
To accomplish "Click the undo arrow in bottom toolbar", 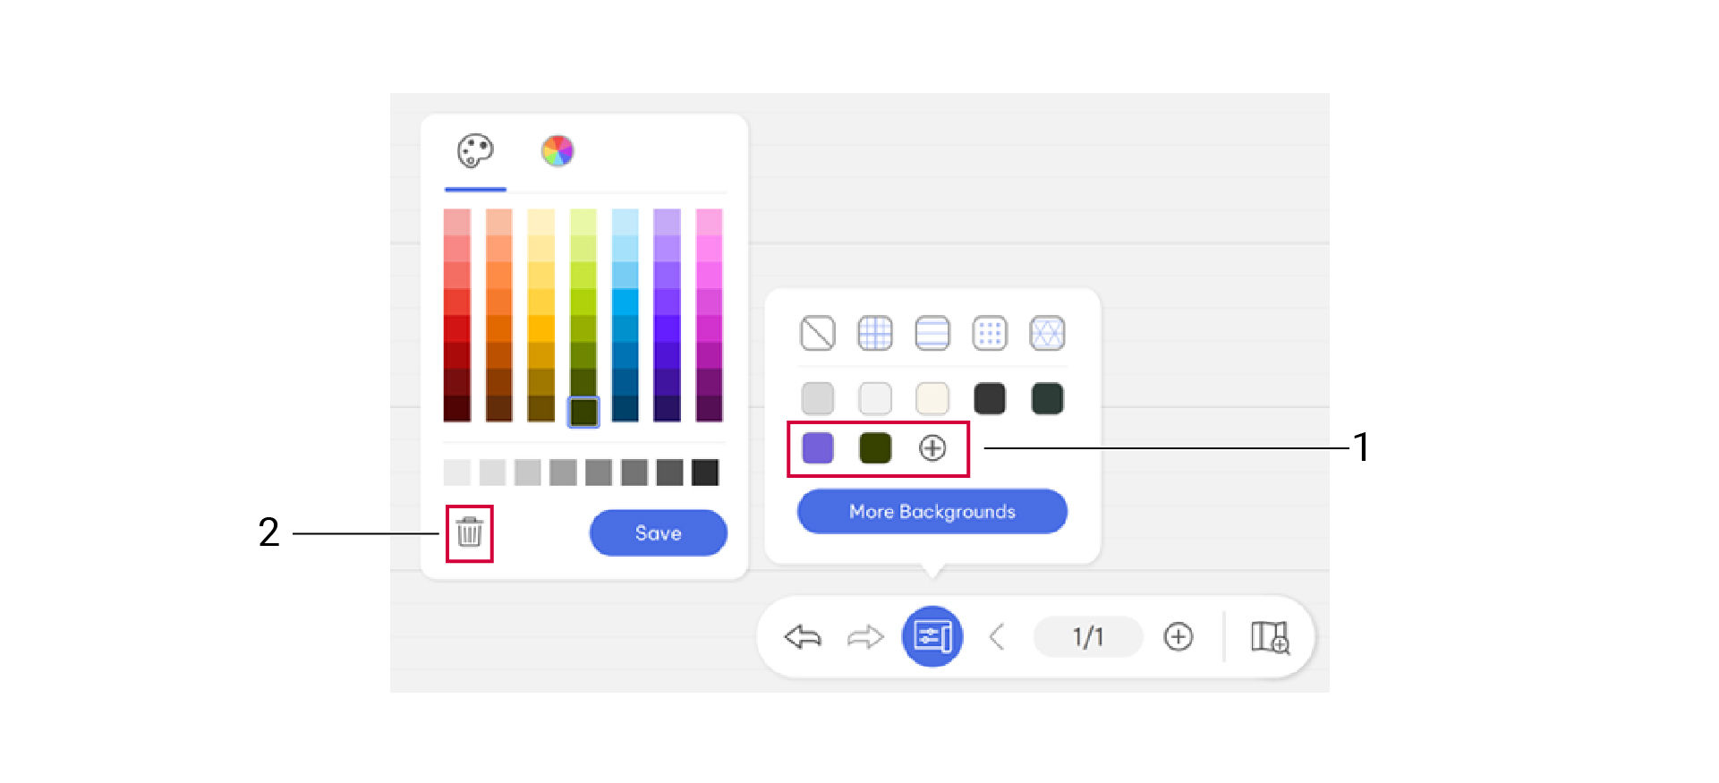I will [x=803, y=636].
